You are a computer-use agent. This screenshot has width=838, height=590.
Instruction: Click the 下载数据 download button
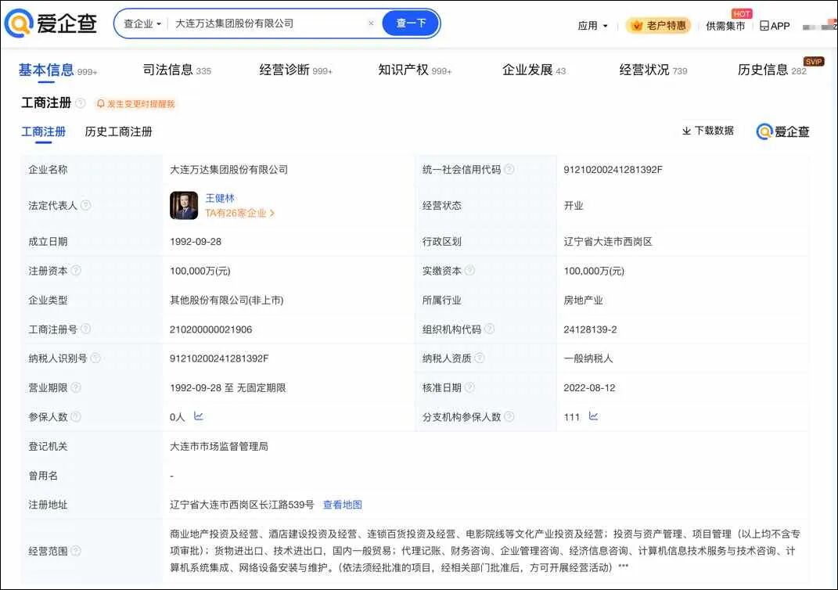708,131
